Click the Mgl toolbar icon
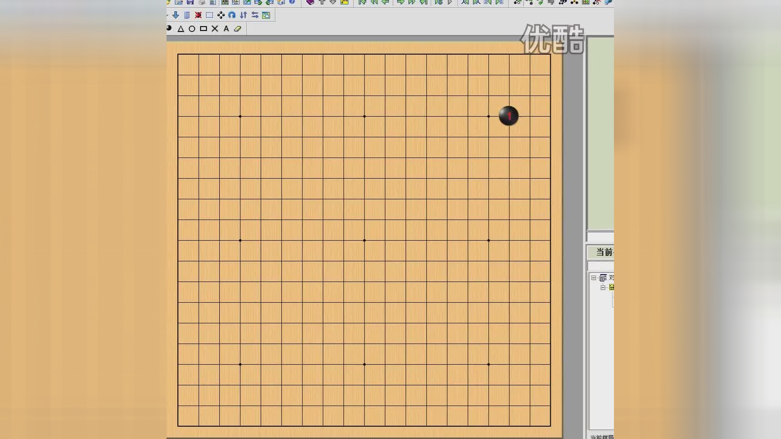781x439 pixels. coord(551,2)
